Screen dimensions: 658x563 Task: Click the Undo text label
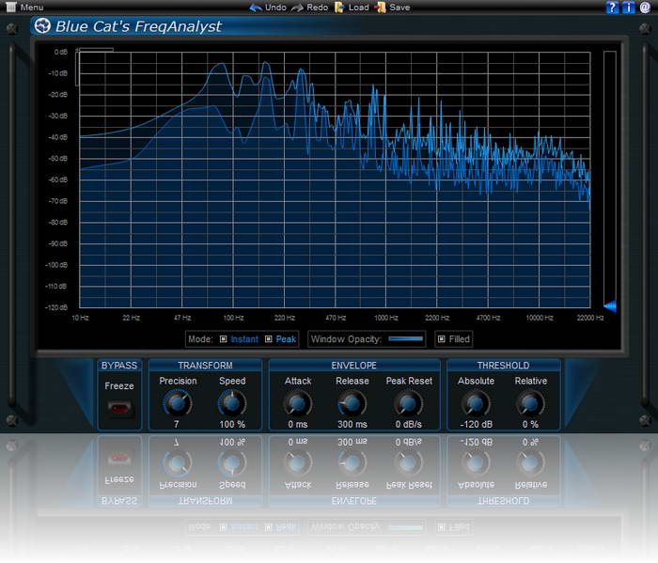(275, 8)
